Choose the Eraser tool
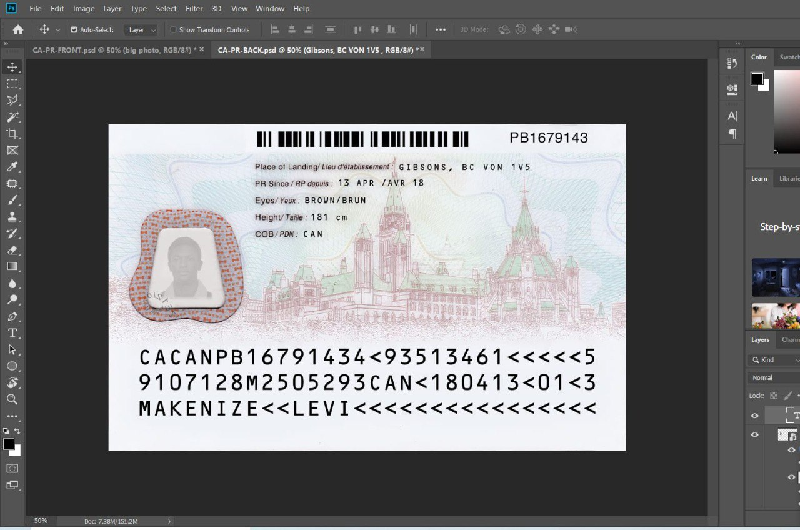Image resolution: width=800 pixels, height=530 pixels. (12, 250)
